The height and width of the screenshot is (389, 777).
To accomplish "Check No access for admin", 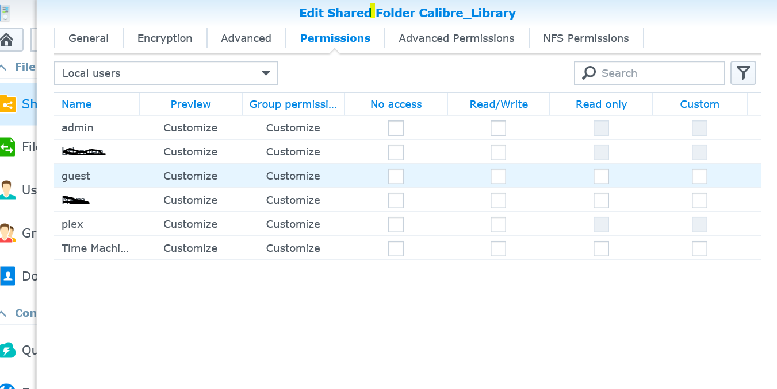I will [x=396, y=128].
